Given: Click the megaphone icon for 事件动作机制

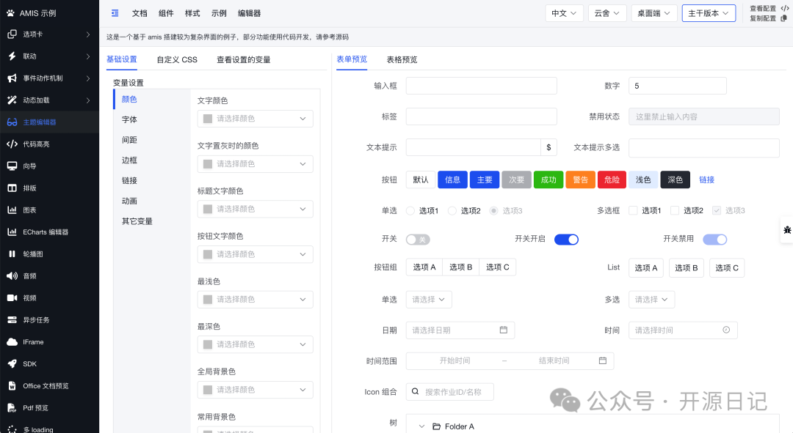Looking at the screenshot, I should pos(12,78).
